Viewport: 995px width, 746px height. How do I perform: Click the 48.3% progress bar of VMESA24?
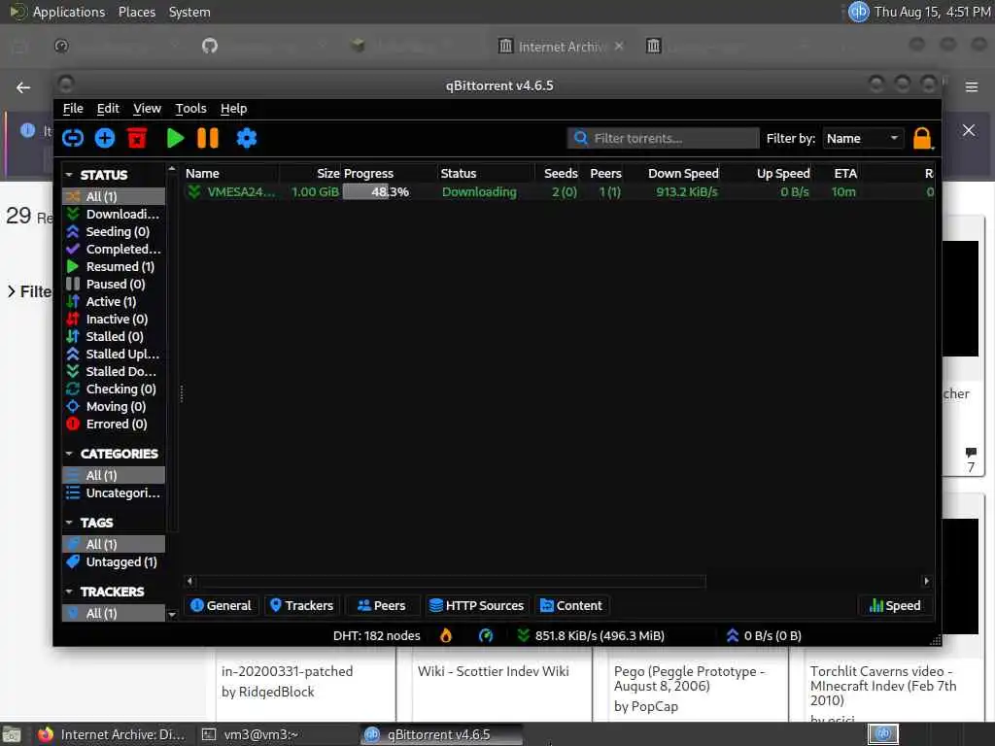[x=389, y=191]
